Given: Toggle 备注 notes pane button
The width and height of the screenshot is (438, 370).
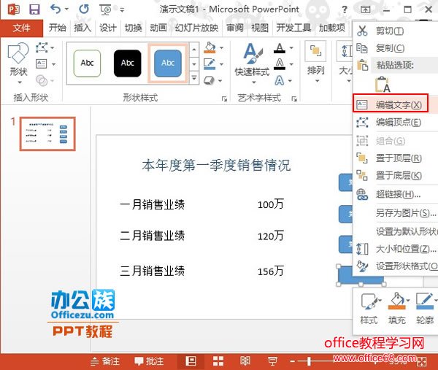Looking at the screenshot, I should tap(105, 361).
